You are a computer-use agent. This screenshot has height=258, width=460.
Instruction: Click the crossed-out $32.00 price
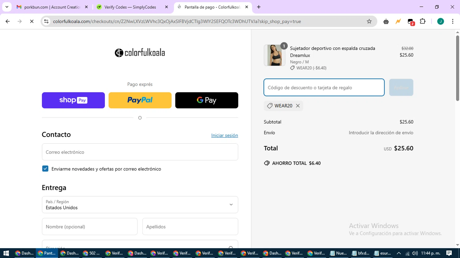coord(407,48)
